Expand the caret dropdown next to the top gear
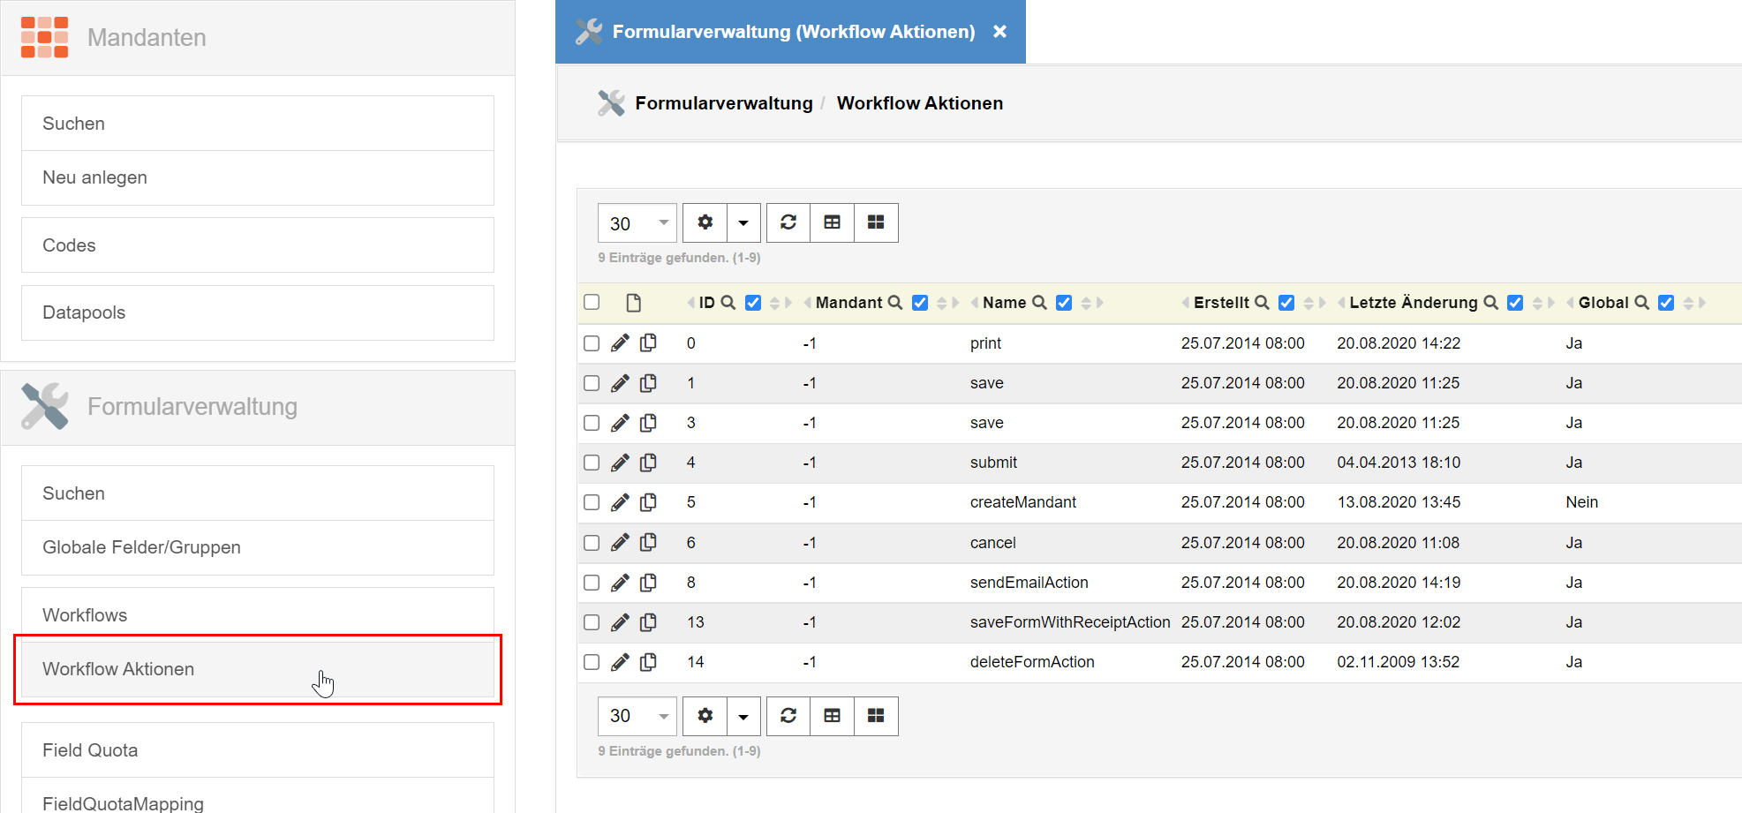1742x813 pixels. click(743, 222)
